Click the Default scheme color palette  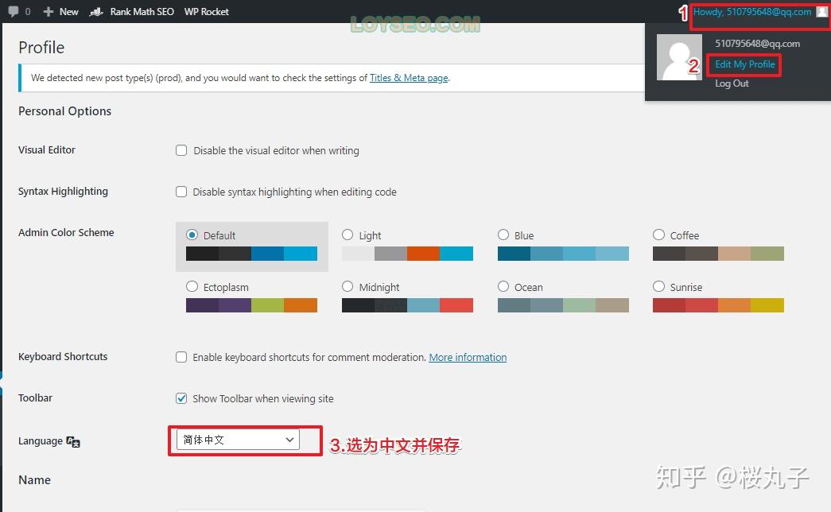pyautogui.click(x=252, y=254)
